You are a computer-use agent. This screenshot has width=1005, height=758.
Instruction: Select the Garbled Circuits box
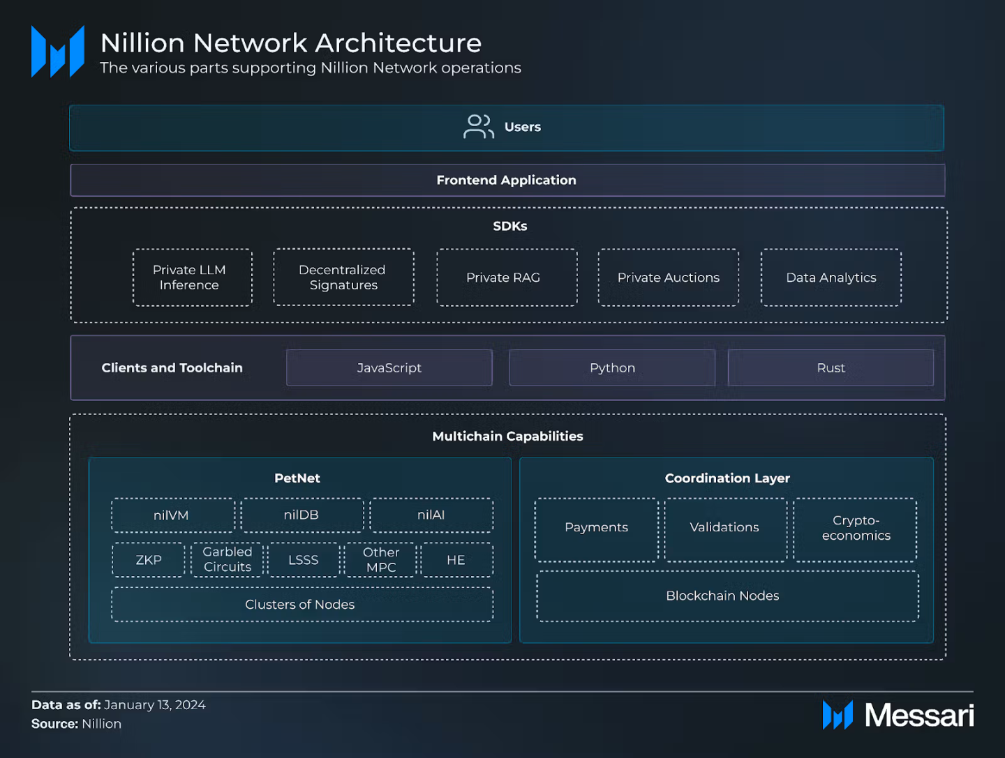[227, 560]
